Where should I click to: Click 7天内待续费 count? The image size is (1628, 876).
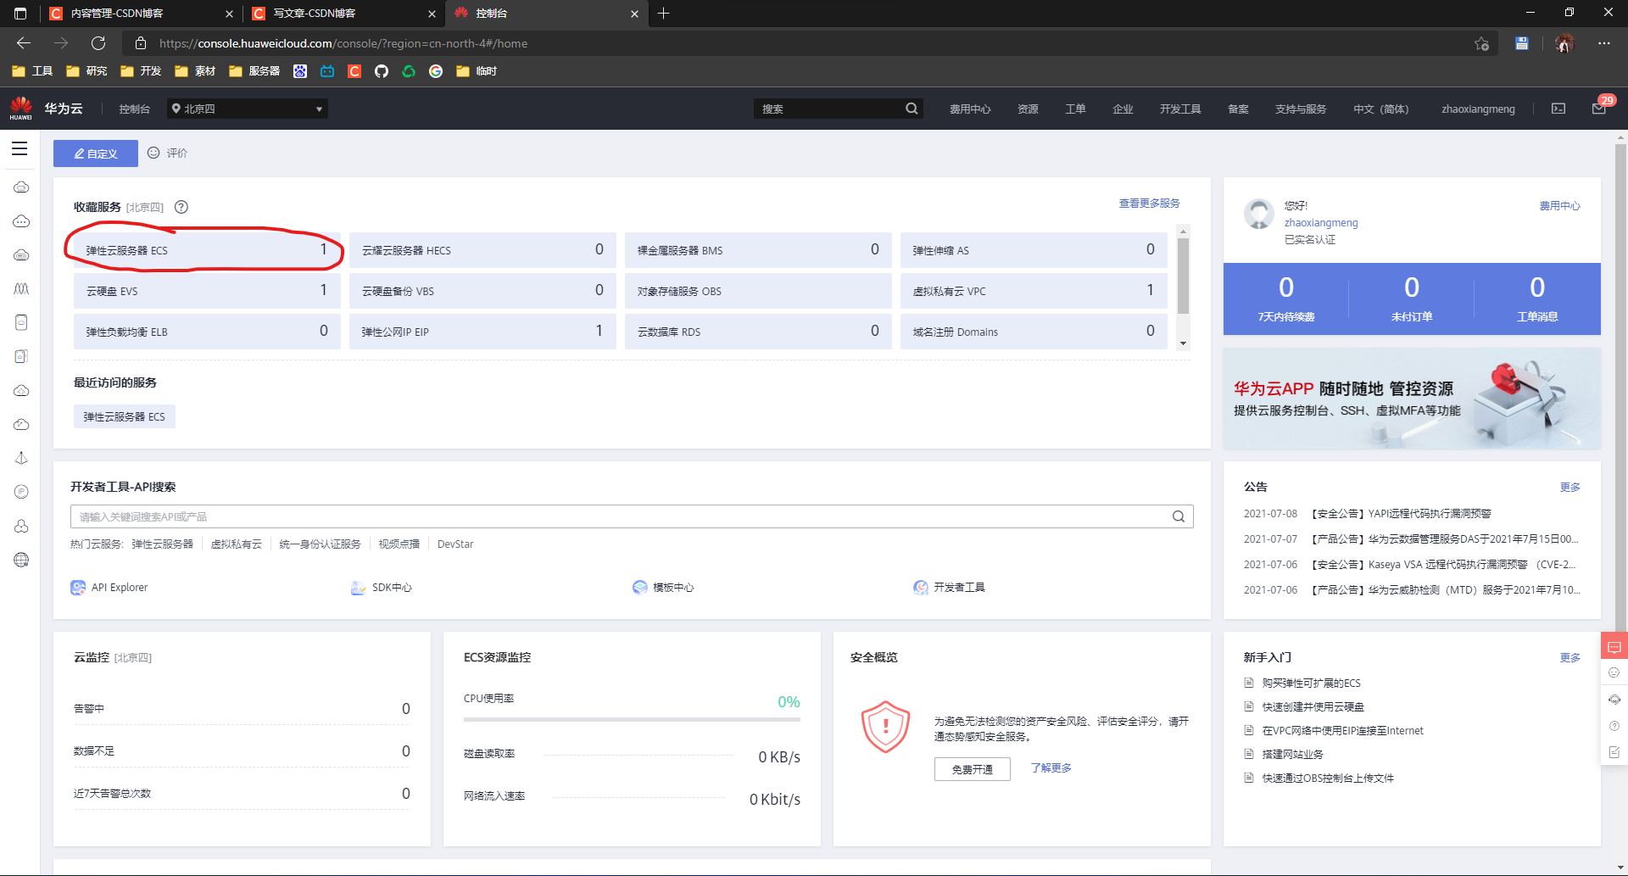coord(1286,288)
